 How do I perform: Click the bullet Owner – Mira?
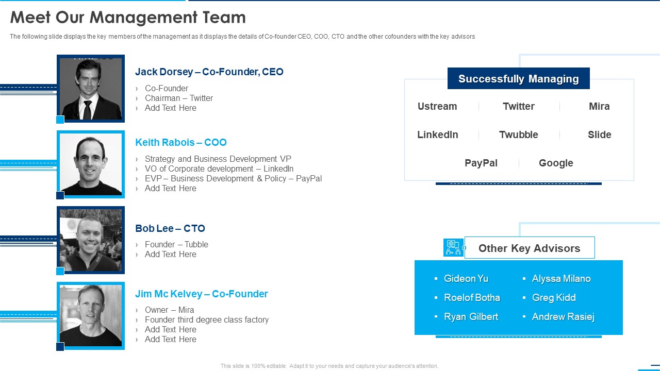170,310
